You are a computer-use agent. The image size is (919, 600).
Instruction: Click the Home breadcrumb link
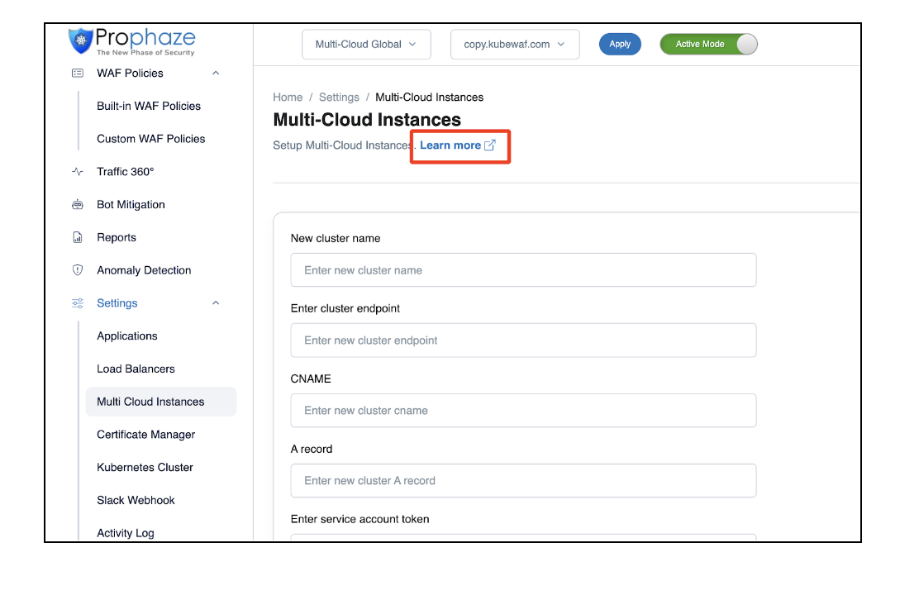(288, 98)
